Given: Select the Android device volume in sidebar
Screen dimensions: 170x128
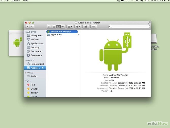Looking at the screenshot, I should 35,68.
